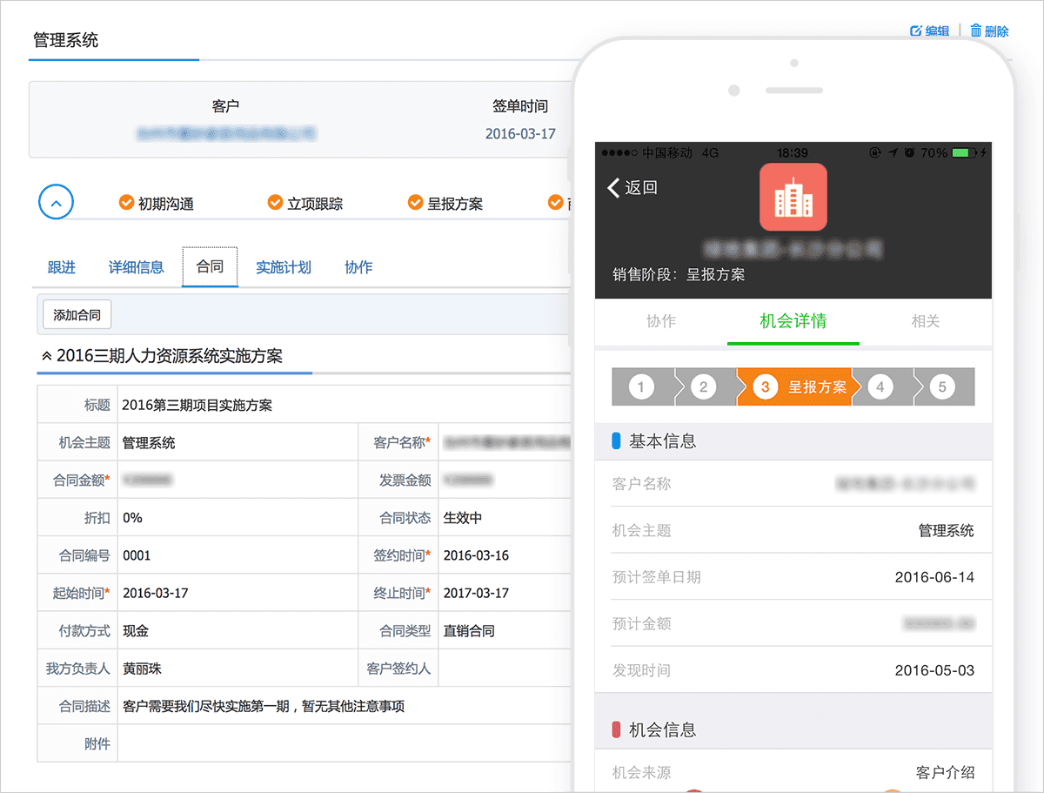
Task: Tap the battery icon in phone status bar
Action: click(963, 153)
